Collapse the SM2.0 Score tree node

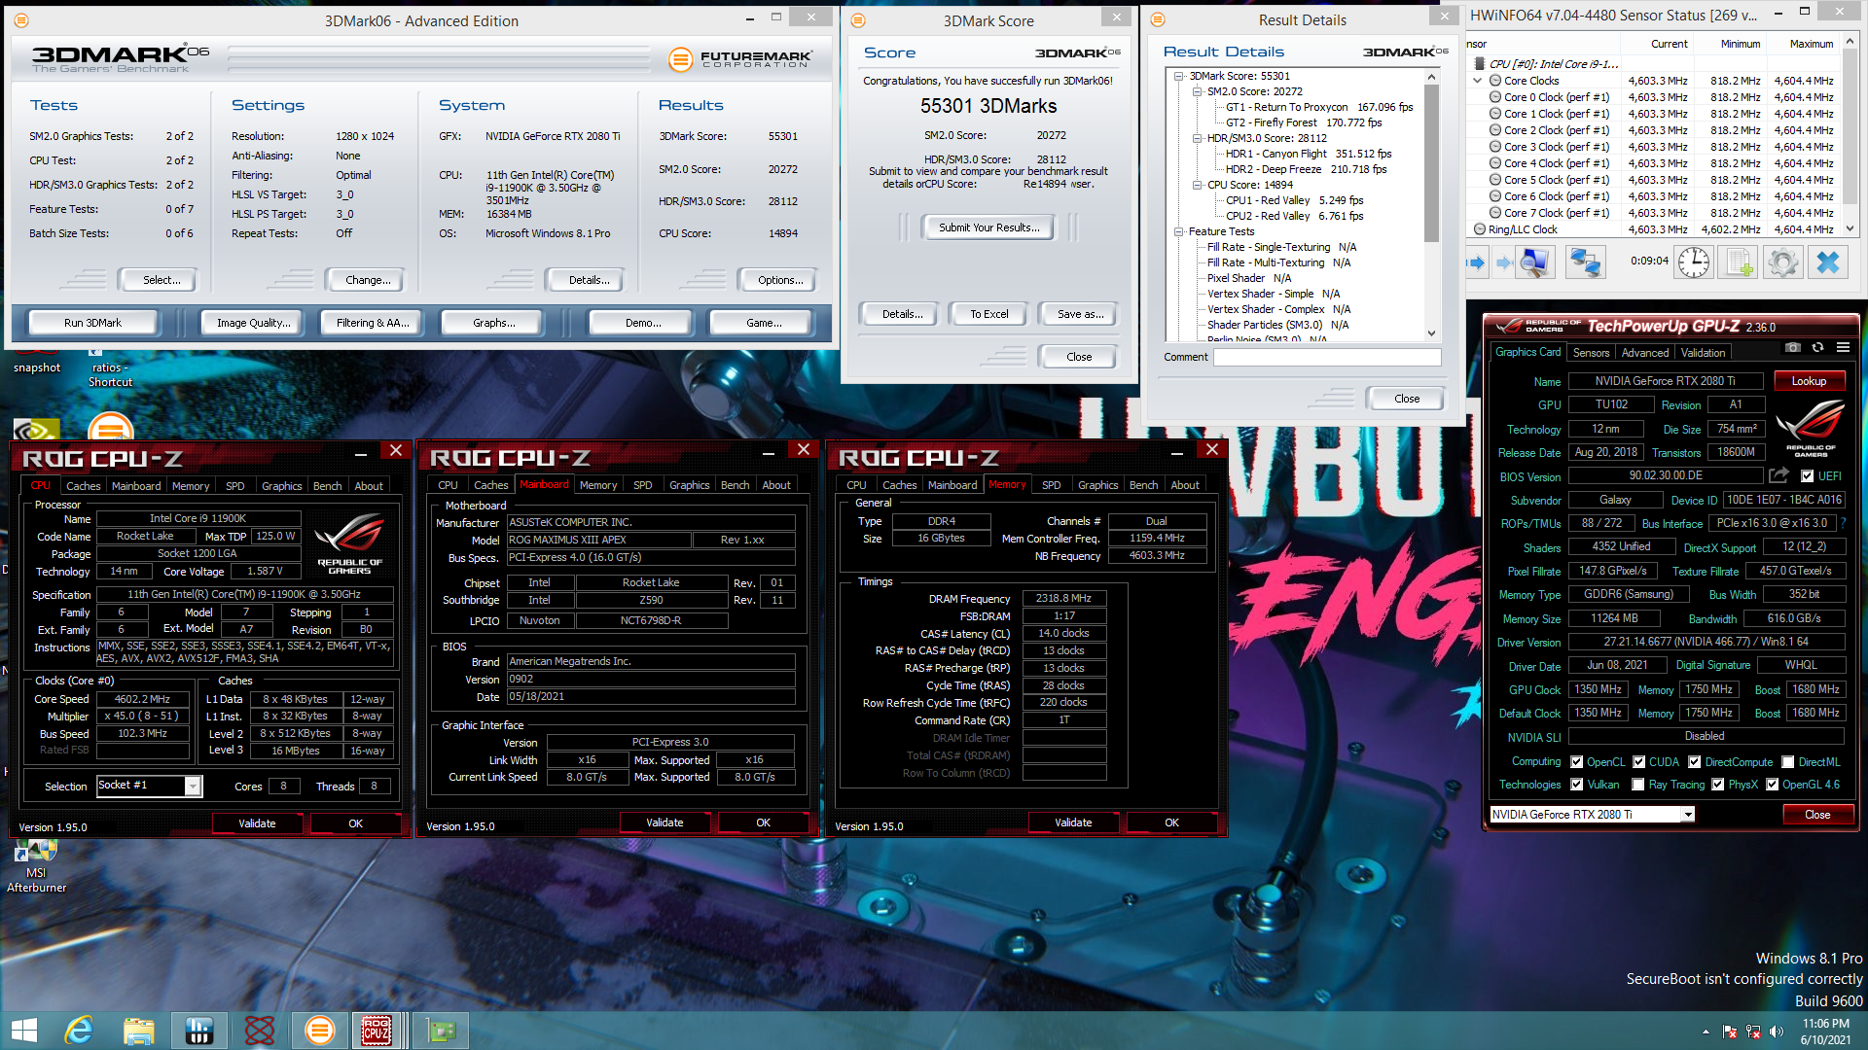tap(1198, 91)
